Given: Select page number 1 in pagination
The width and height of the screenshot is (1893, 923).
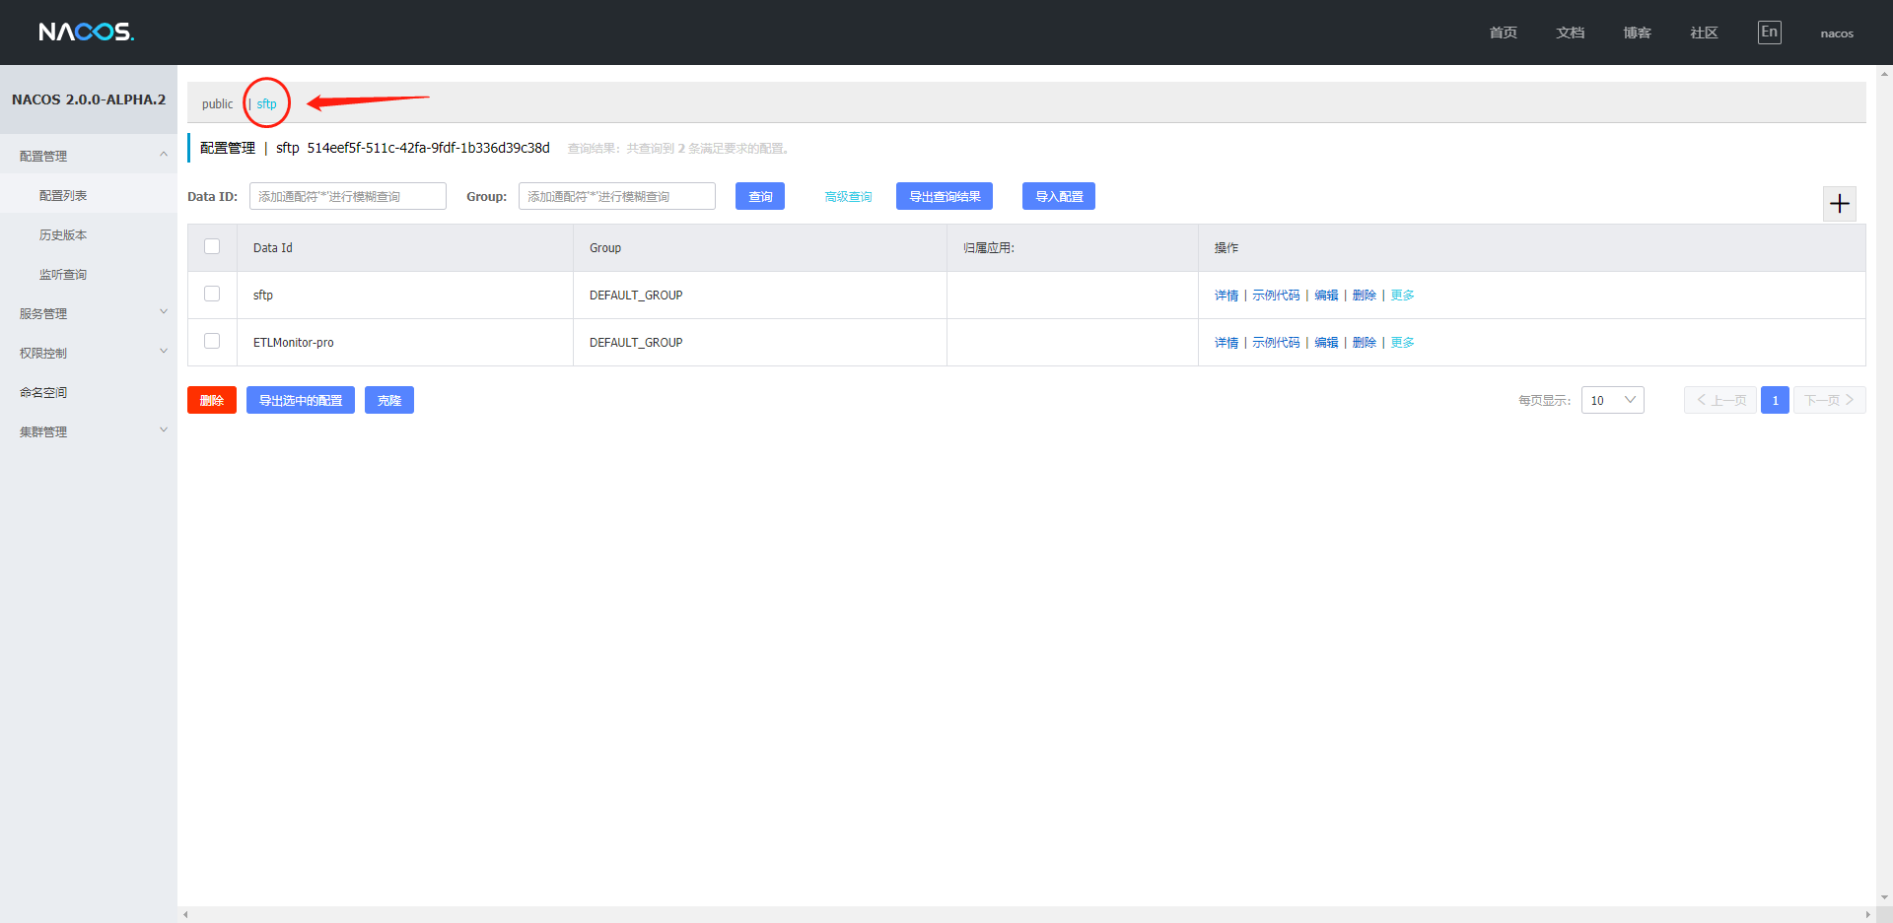Looking at the screenshot, I should (x=1775, y=400).
